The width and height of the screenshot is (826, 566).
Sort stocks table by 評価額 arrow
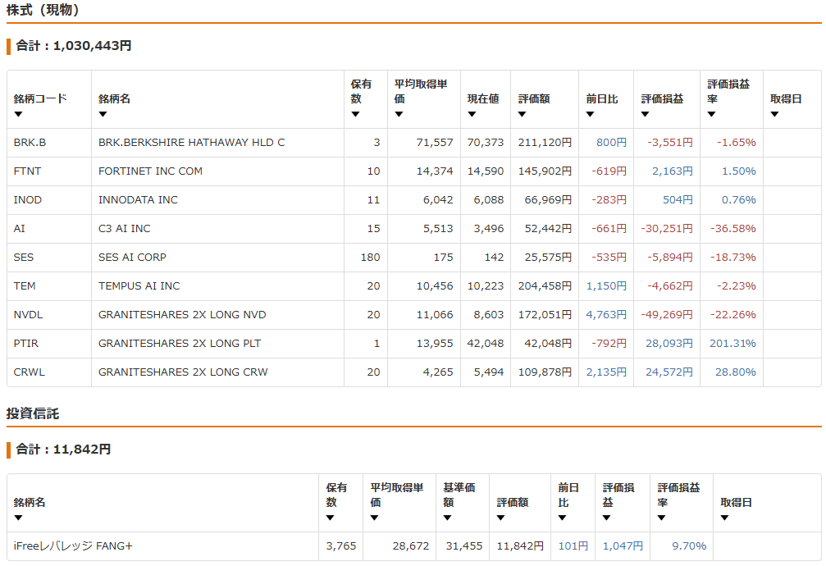[522, 114]
